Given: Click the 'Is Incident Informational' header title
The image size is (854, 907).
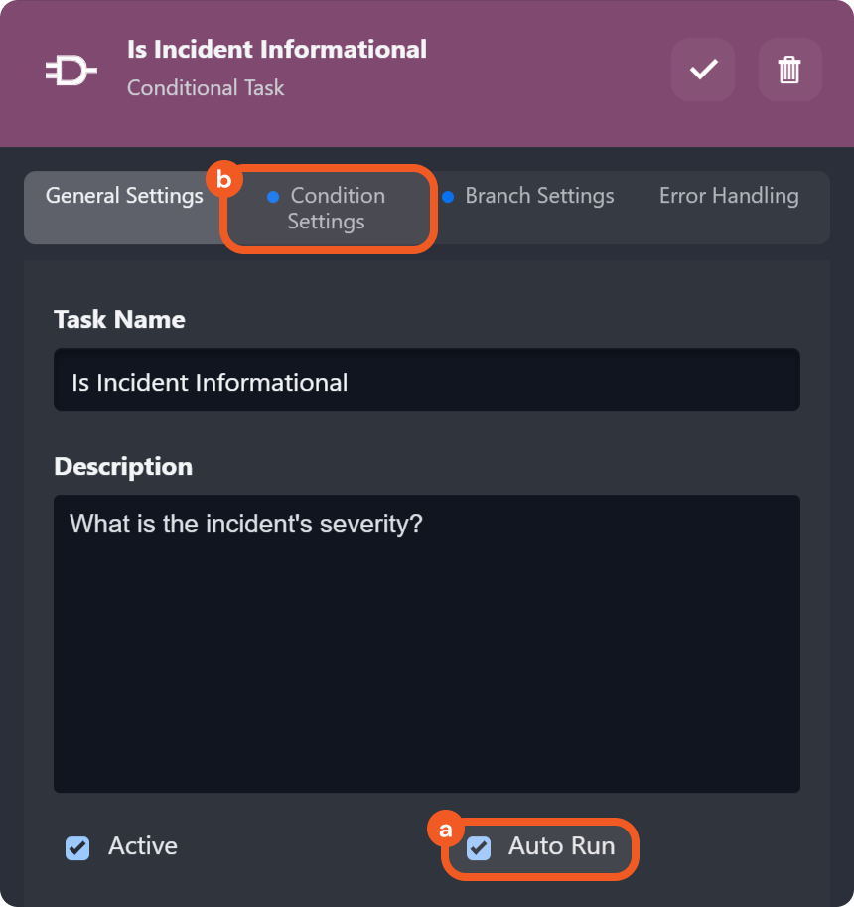Looking at the screenshot, I should point(277,49).
